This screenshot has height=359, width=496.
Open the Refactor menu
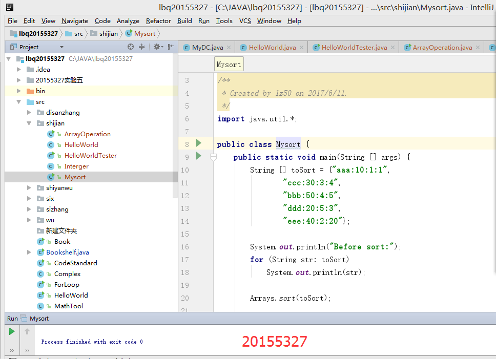tap(158, 21)
